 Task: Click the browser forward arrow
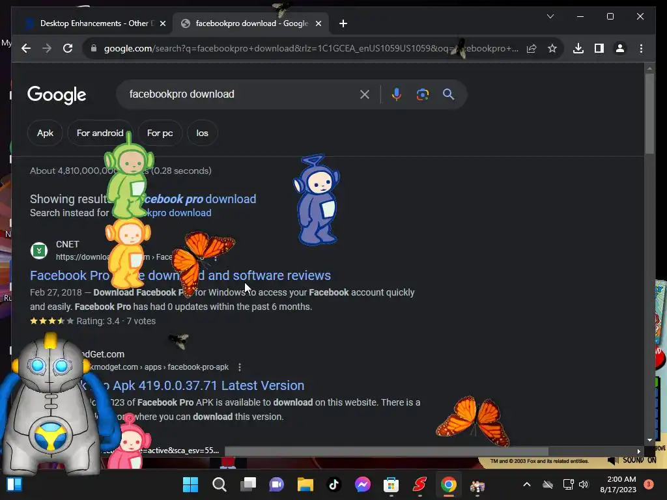click(x=47, y=48)
